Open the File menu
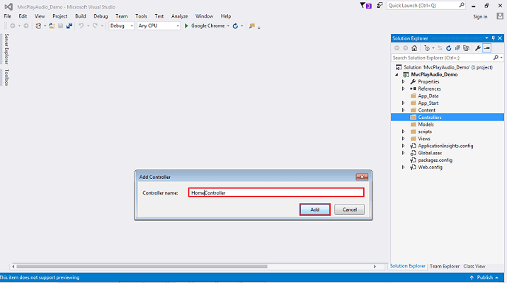This screenshot has width=507, height=283. [8, 16]
